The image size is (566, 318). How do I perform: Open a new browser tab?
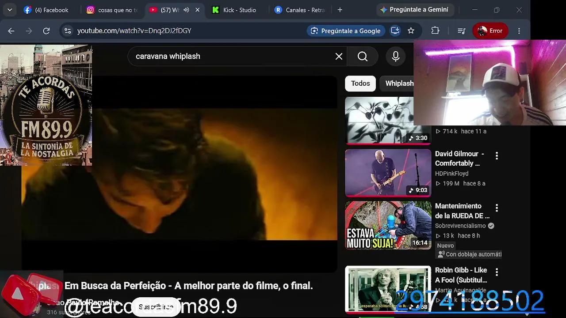point(340,10)
